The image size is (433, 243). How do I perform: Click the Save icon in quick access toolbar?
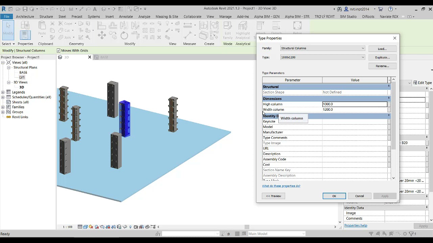[25, 9]
